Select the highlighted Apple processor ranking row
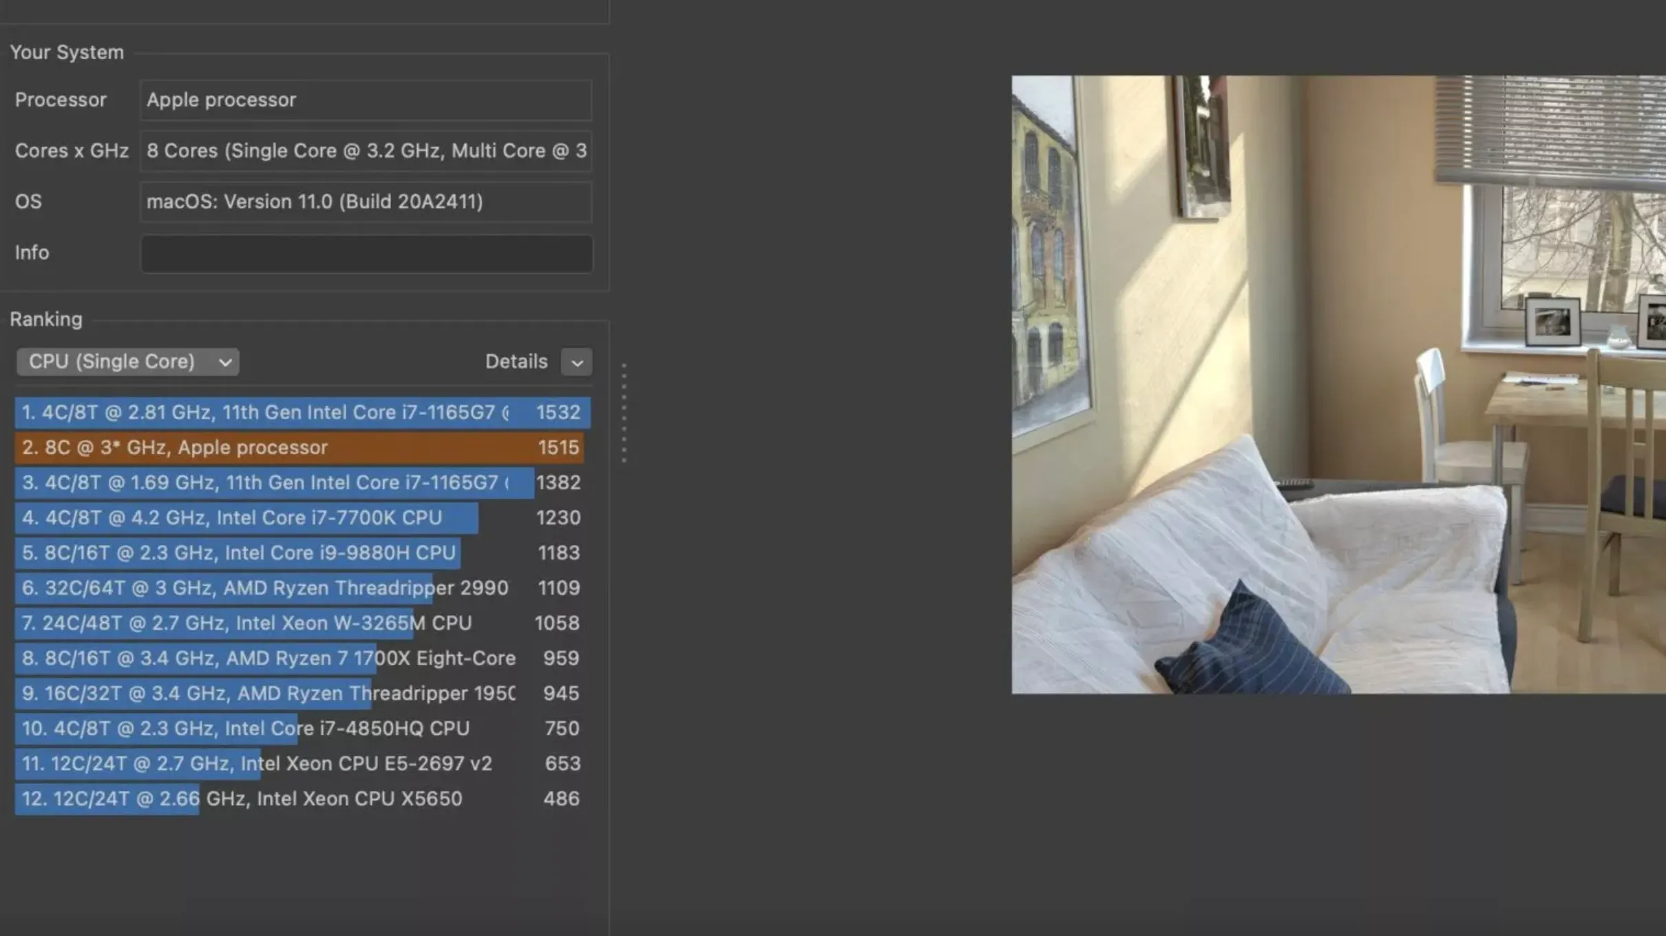The height and width of the screenshot is (936, 1666). coord(302,447)
